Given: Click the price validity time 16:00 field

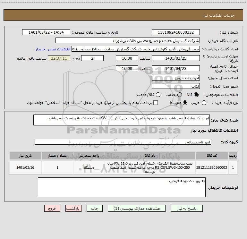Looking at the screenshot, I should pyautogui.click(x=127, y=68).
